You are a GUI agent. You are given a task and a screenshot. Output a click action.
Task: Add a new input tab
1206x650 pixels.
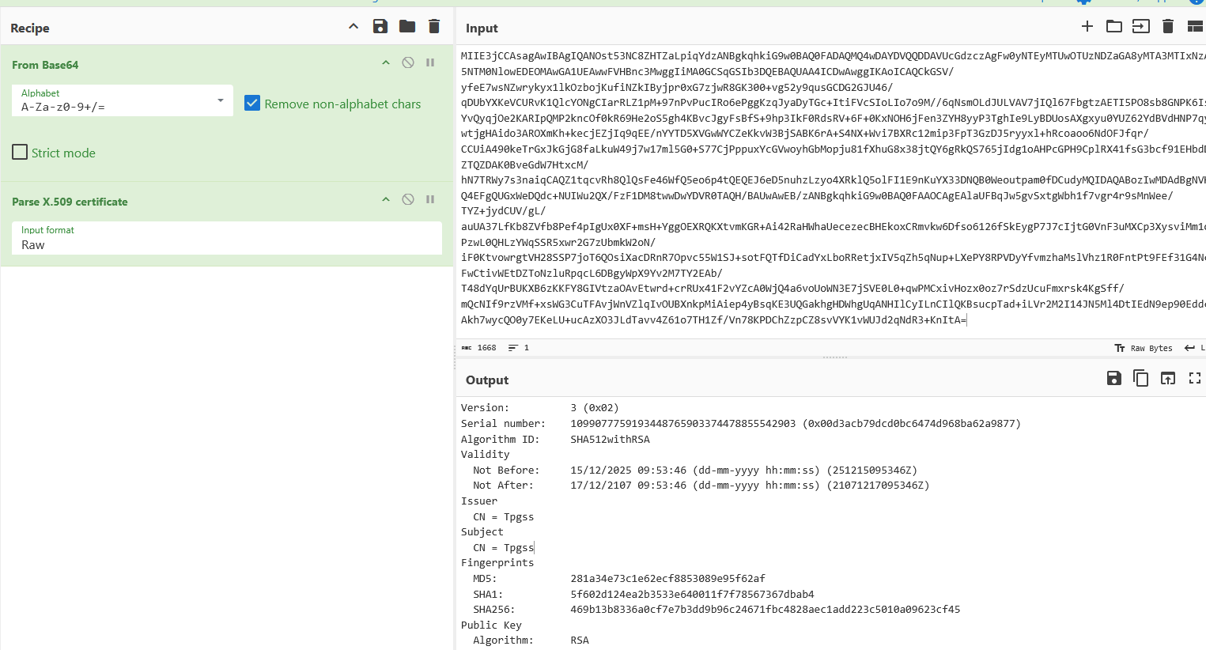pos(1087,27)
